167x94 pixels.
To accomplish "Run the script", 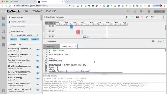I will click(x=161, y=42).
